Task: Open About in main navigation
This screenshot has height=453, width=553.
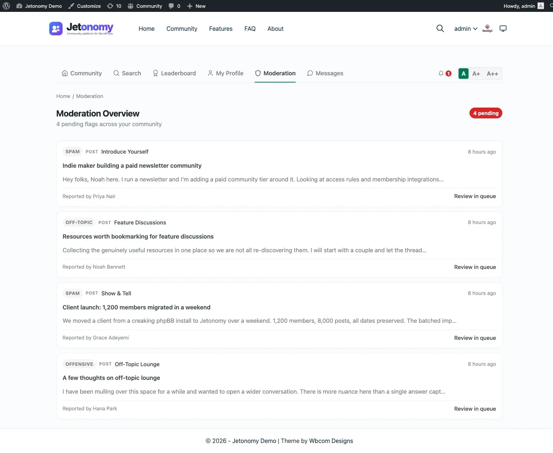Action: point(275,29)
